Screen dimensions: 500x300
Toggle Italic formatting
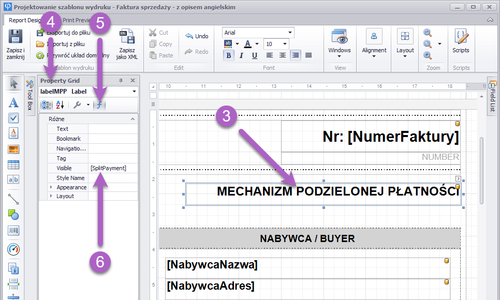241,55
